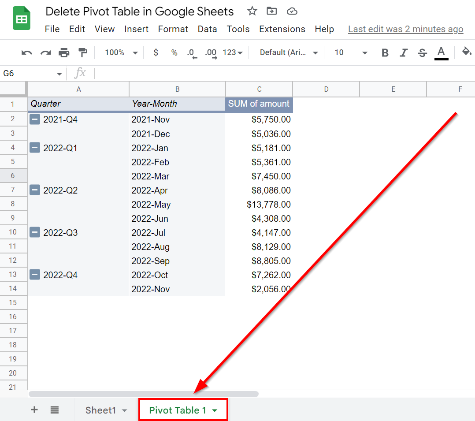The height and width of the screenshot is (421, 475).
Task: Collapse the 2022-Q2 group
Action: (x=35, y=190)
